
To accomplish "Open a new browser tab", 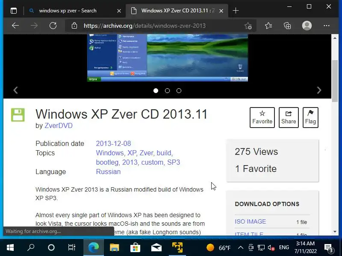I will coord(236,11).
